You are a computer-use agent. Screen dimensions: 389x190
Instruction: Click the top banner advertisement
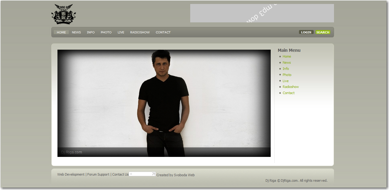(262, 13)
